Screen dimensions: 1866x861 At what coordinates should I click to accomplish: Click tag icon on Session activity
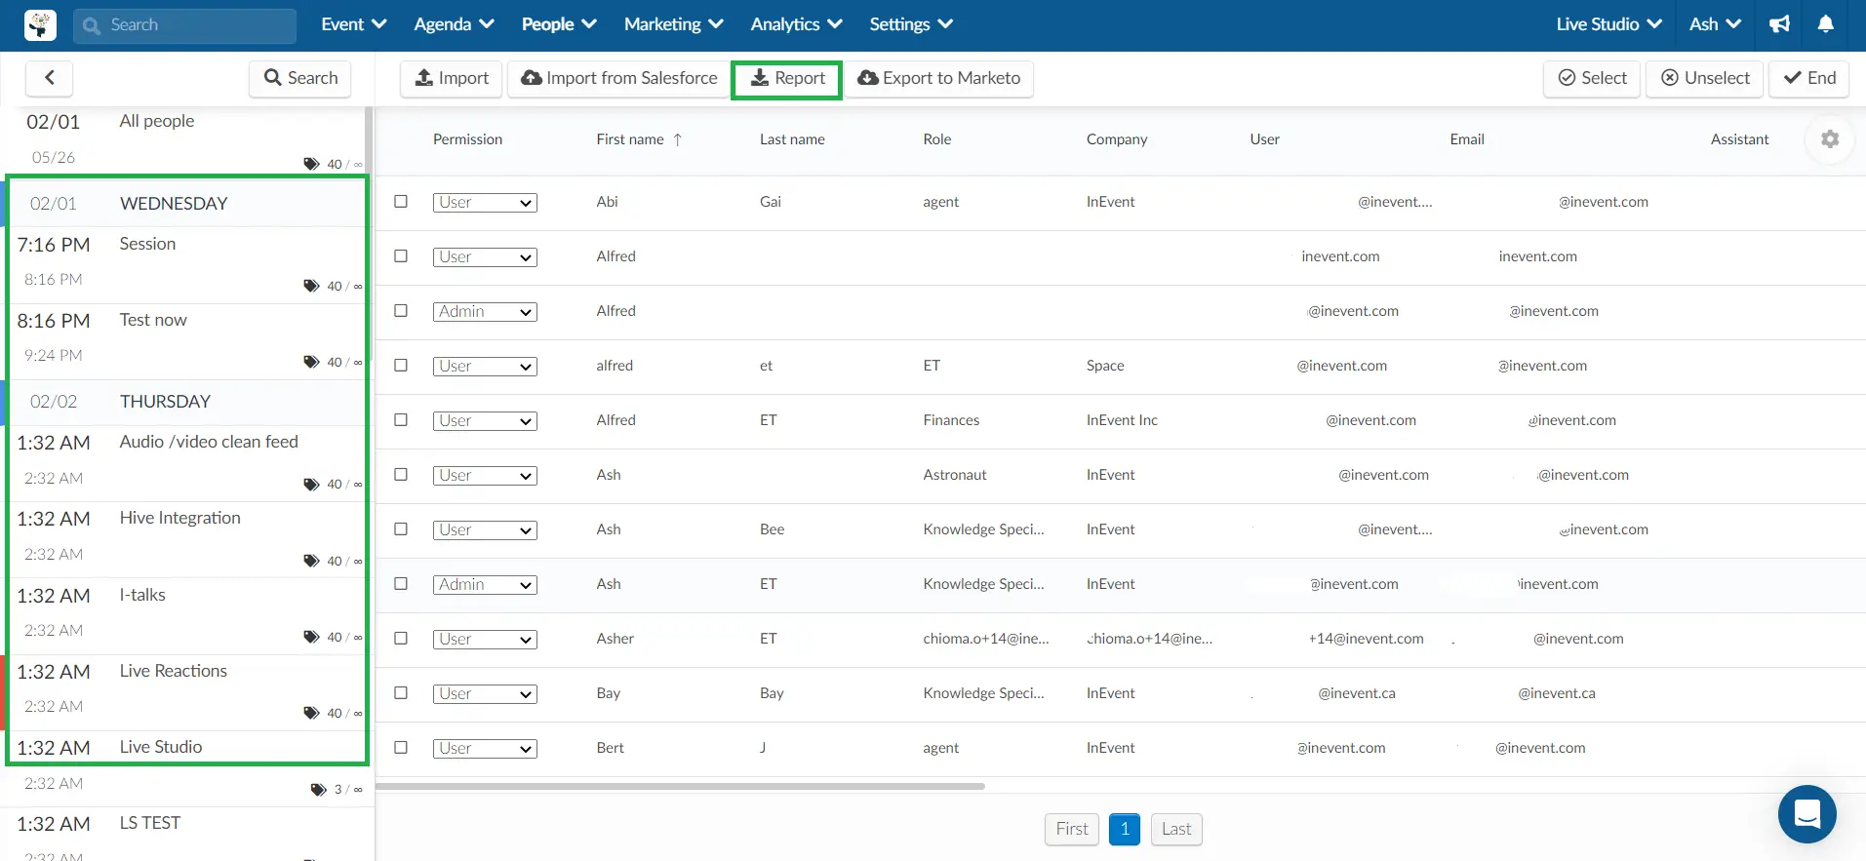click(x=311, y=286)
